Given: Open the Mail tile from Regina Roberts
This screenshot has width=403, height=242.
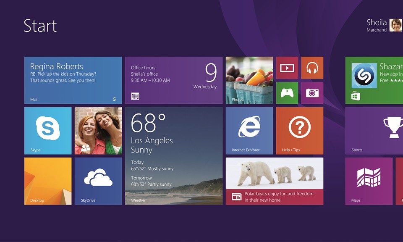Looking at the screenshot, I should (x=73, y=80).
